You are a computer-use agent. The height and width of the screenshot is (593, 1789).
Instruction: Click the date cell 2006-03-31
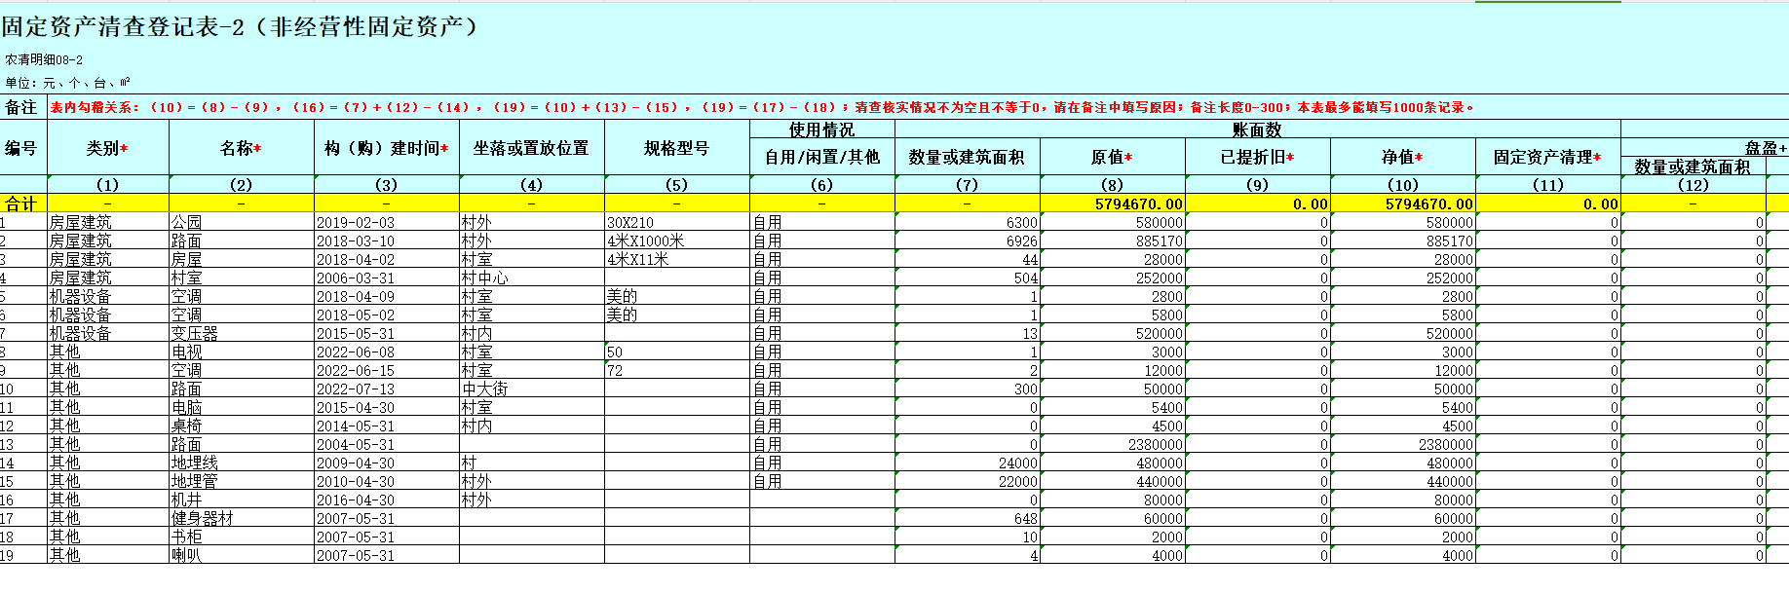point(386,278)
